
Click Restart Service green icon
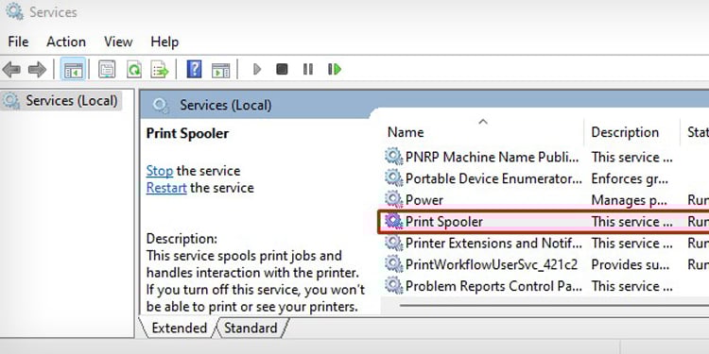click(x=335, y=69)
